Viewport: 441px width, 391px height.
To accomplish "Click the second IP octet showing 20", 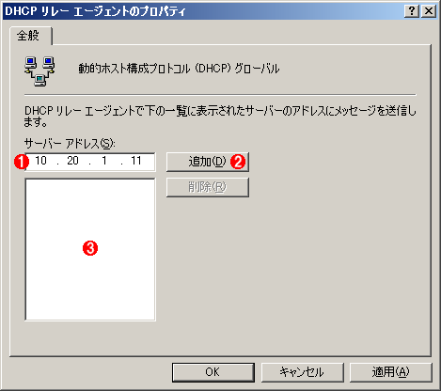I will pos(72,161).
